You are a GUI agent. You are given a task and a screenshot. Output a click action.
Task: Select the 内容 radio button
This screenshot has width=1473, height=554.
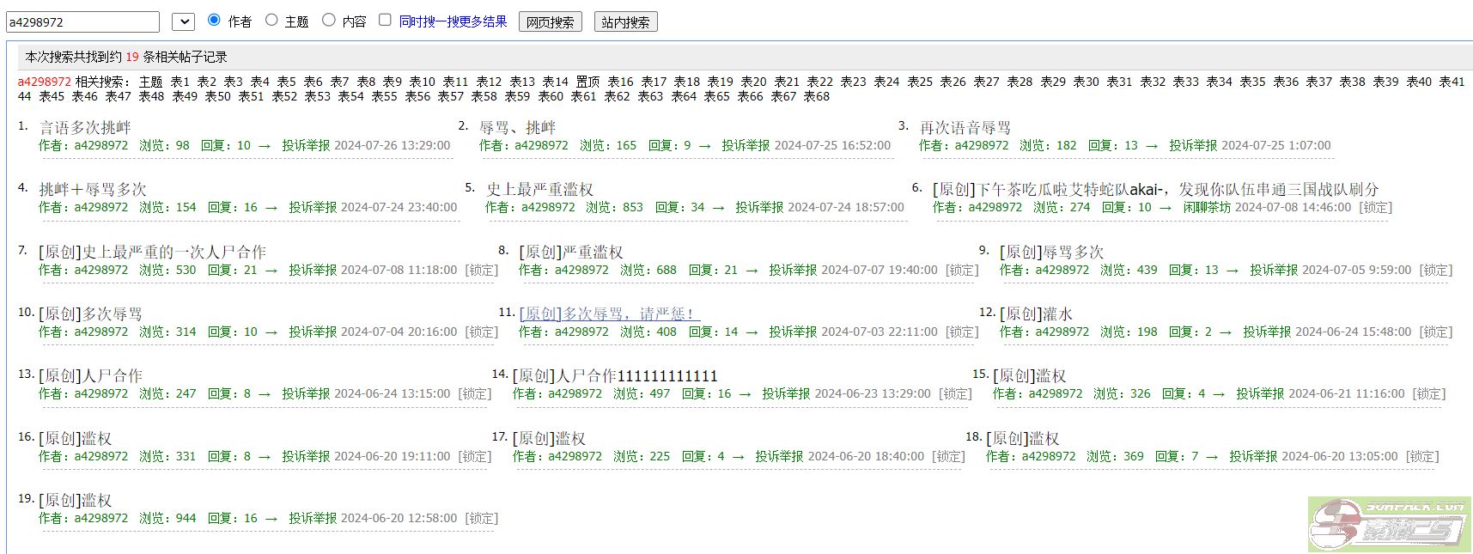329,20
